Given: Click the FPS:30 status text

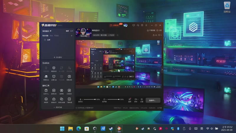Looking at the screenshot, I should point(125,108).
